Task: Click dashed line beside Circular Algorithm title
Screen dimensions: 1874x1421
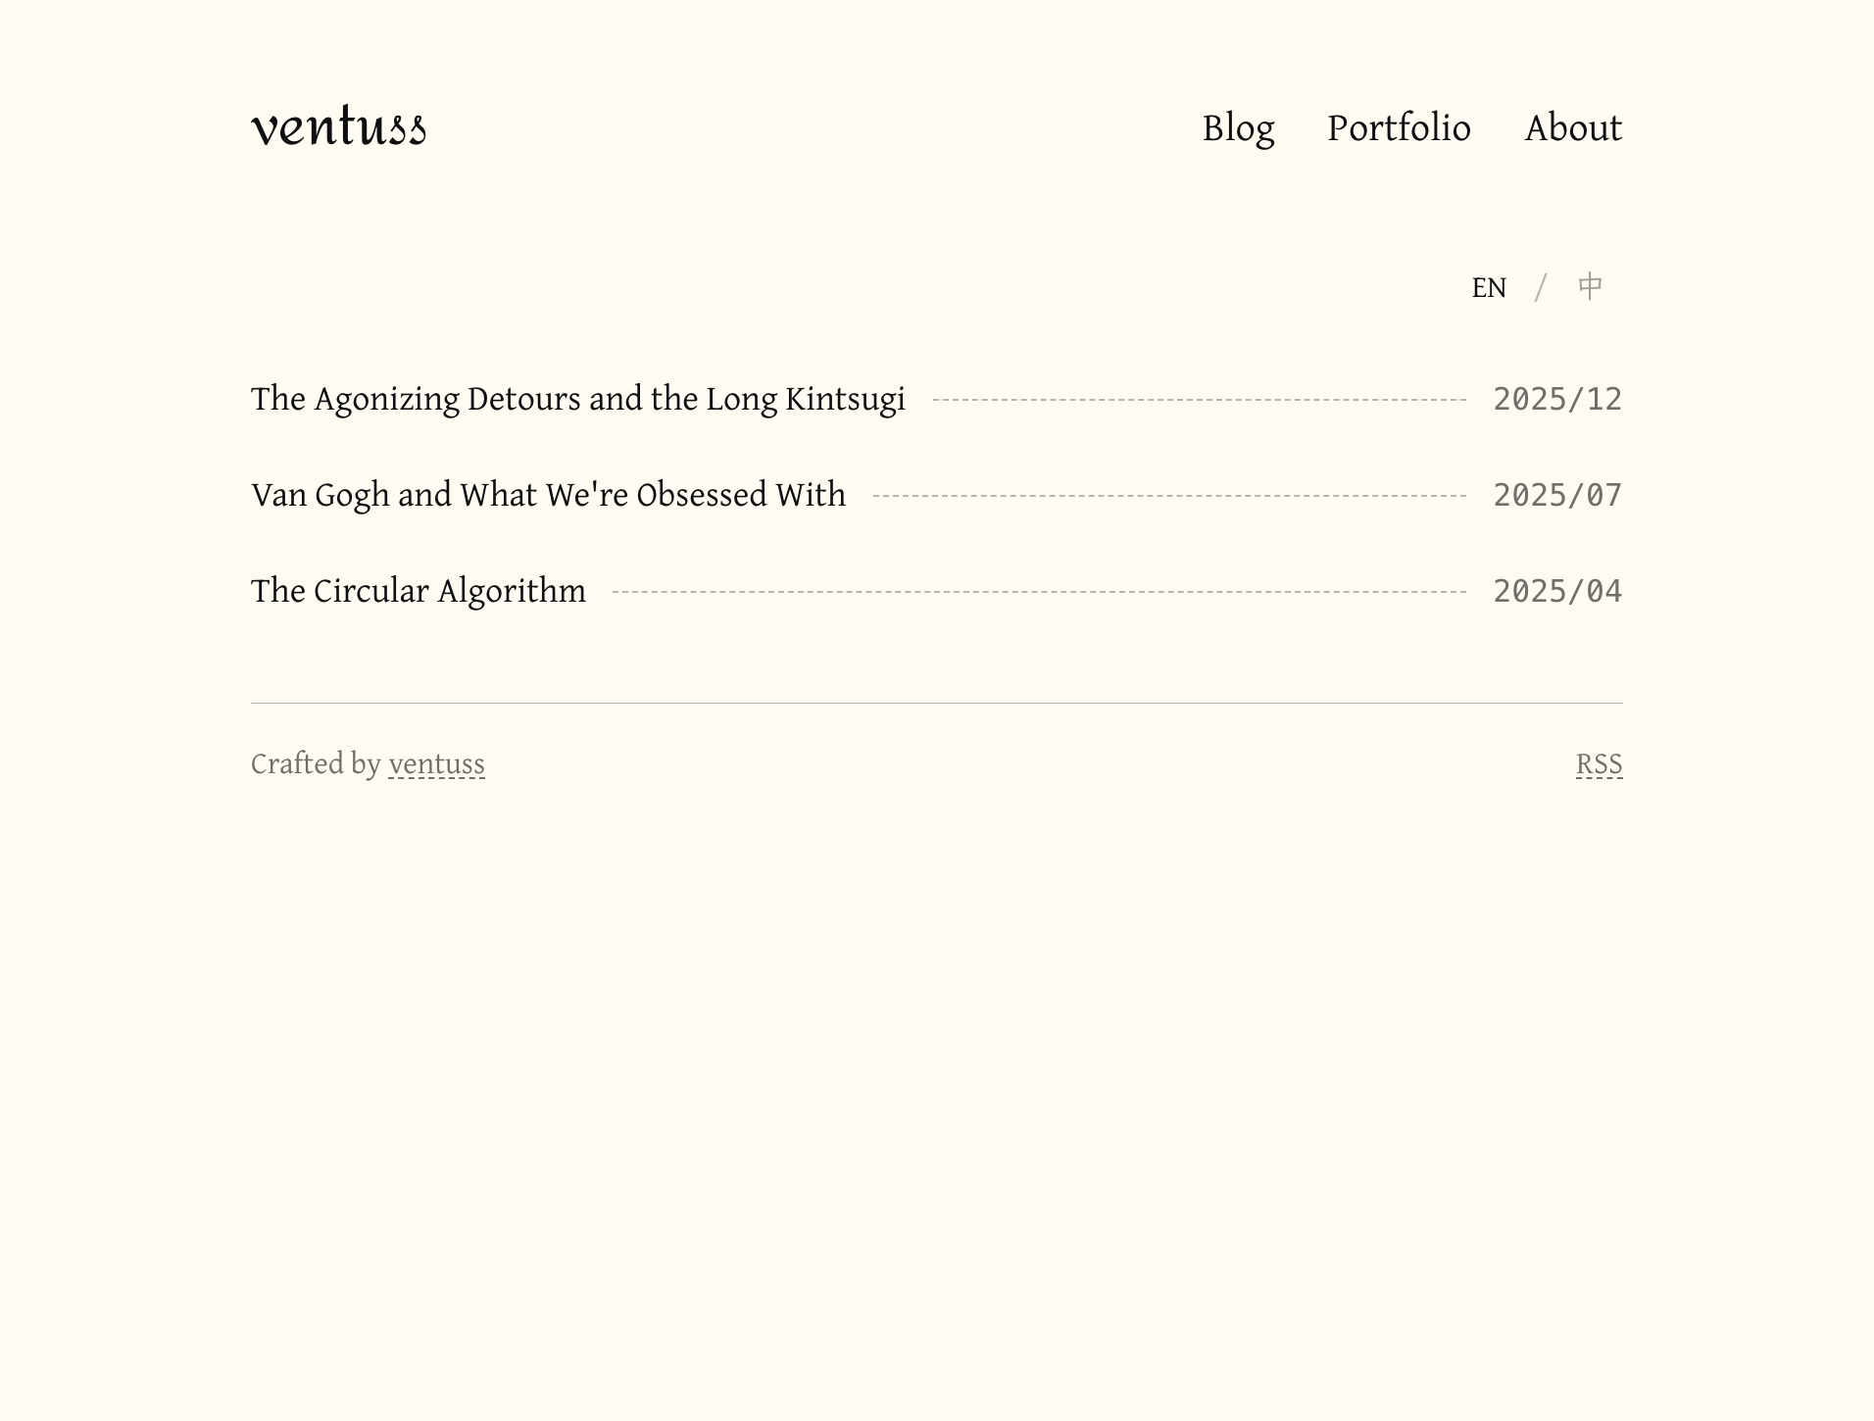Action: click(x=1039, y=592)
